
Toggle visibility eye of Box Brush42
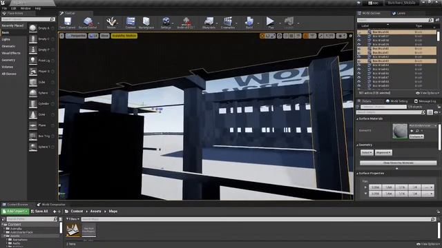click(x=359, y=56)
